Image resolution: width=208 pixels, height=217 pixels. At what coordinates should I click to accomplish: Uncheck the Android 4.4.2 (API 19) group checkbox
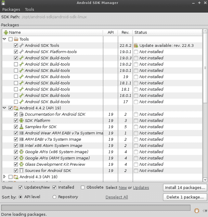pos(10,108)
